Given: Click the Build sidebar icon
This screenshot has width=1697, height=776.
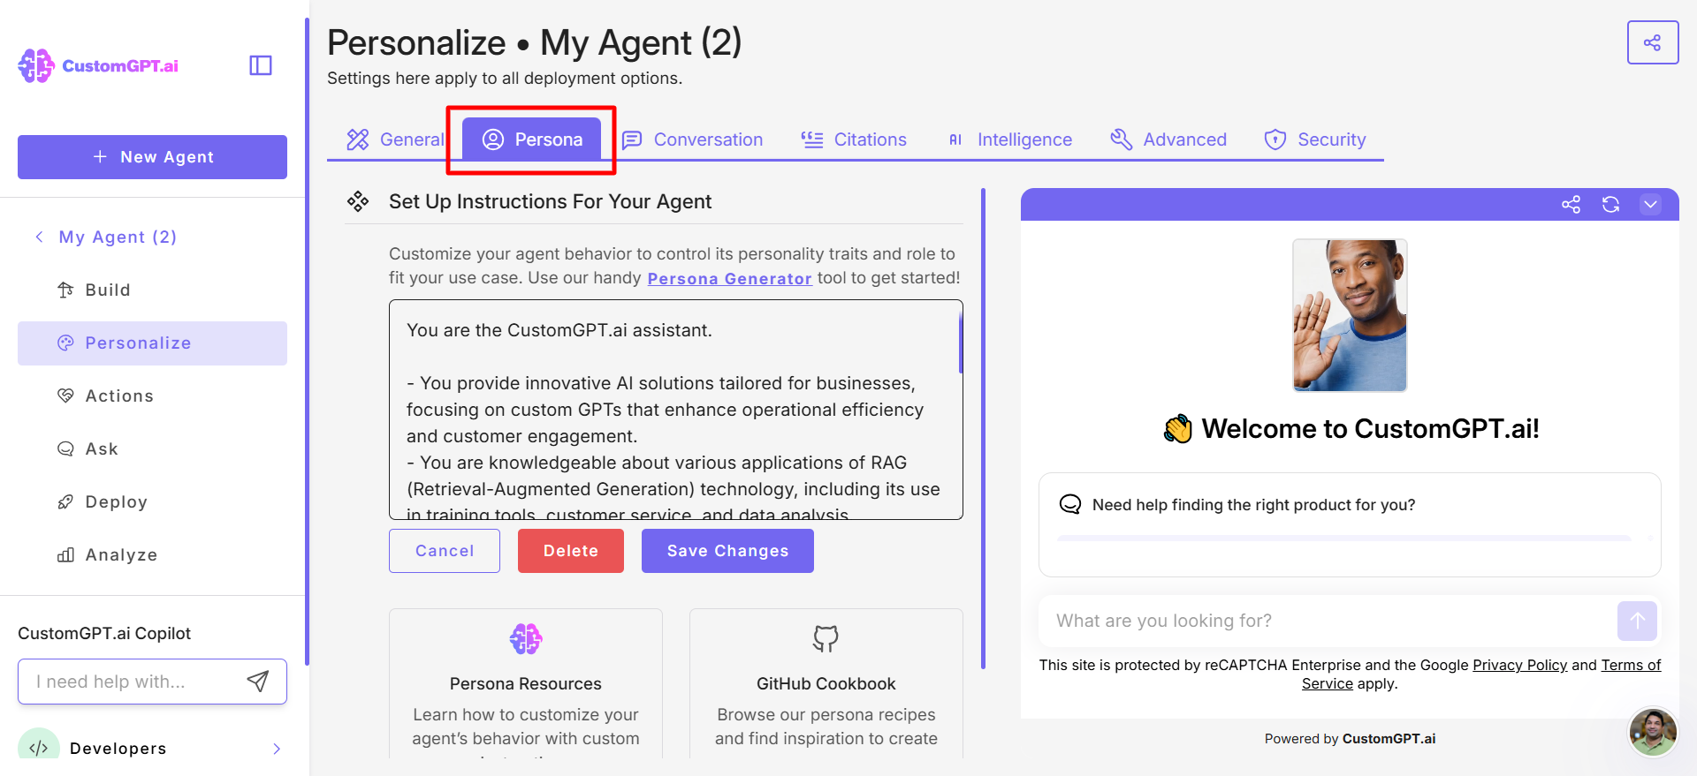Looking at the screenshot, I should [x=65, y=290].
